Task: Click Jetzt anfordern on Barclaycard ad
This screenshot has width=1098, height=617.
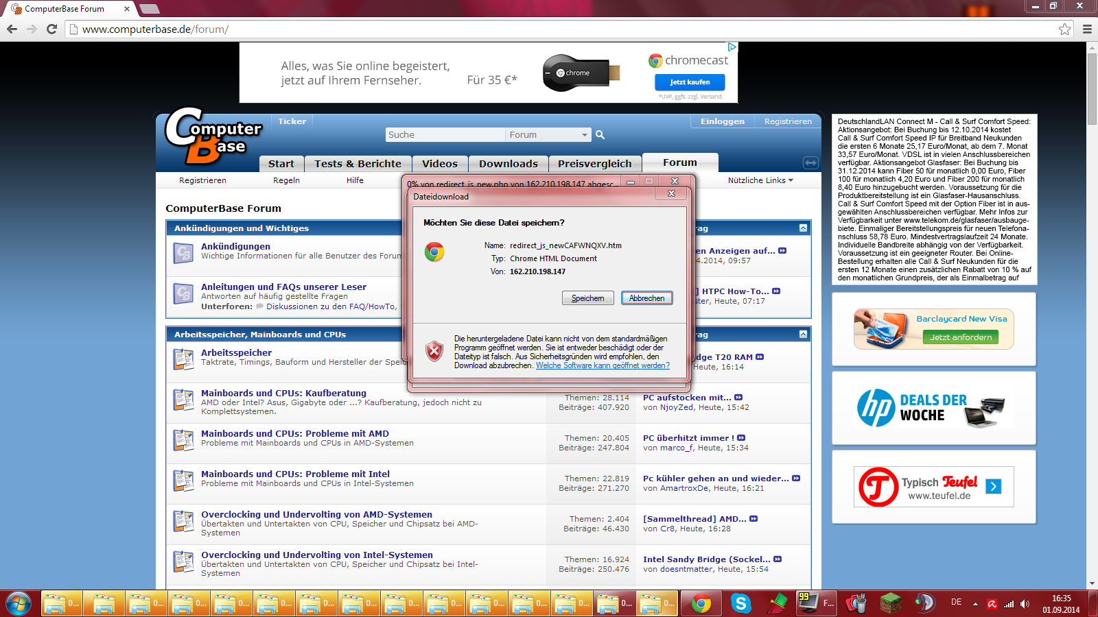Action: point(961,337)
